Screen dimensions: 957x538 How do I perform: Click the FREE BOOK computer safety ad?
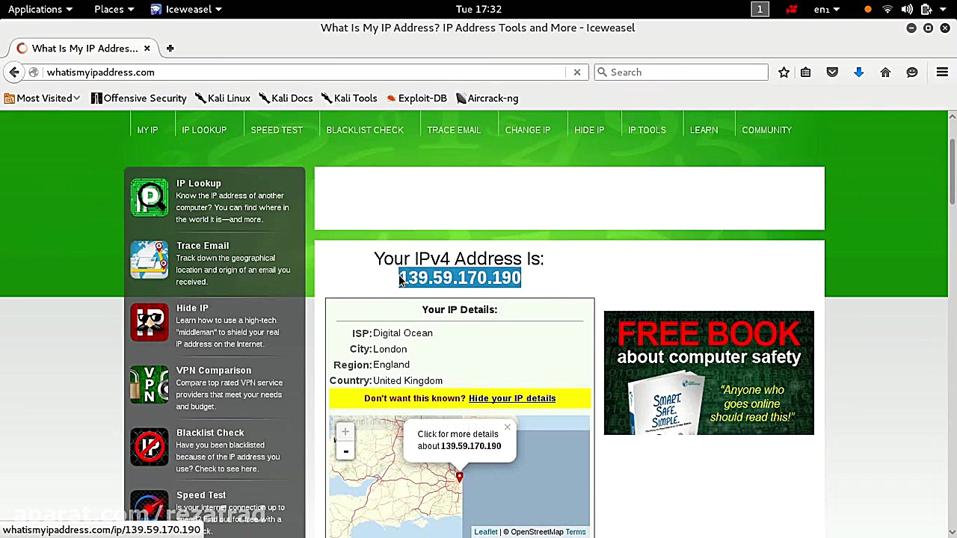(x=709, y=373)
